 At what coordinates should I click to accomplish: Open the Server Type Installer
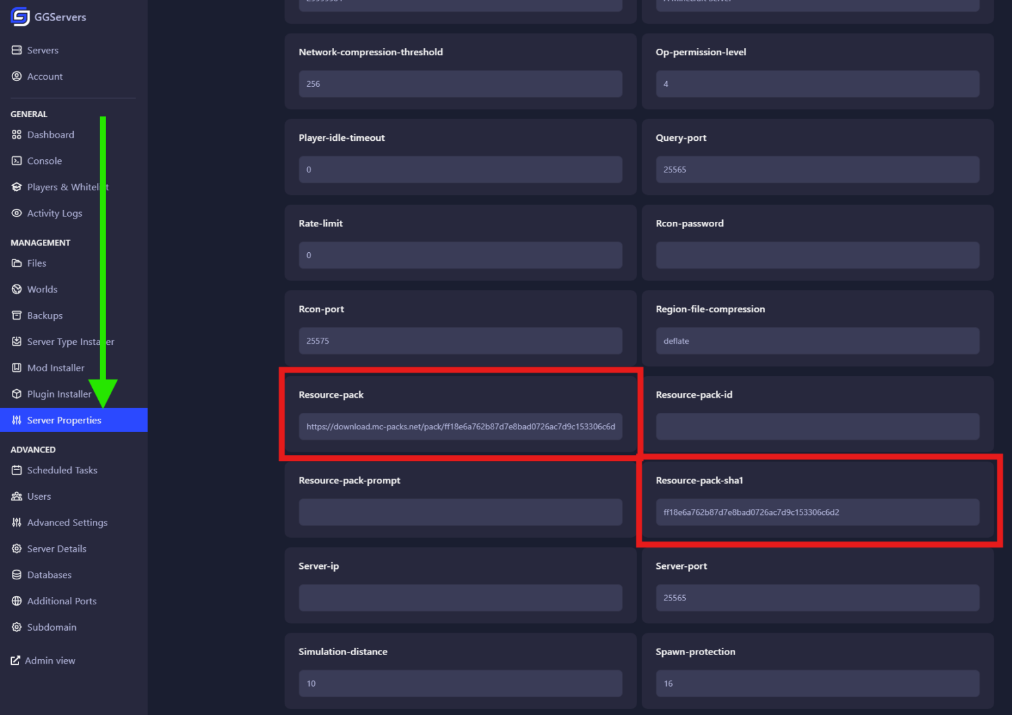point(70,342)
